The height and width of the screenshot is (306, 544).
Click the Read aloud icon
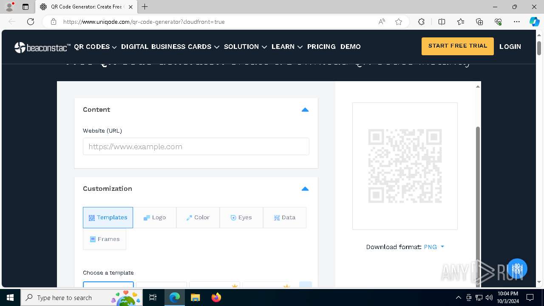click(382, 22)
